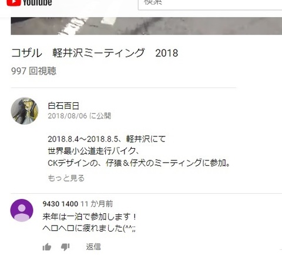This screenshot has height=255, width=282.
Task: Click the video player frame
Action: click(x=146, y=26)
